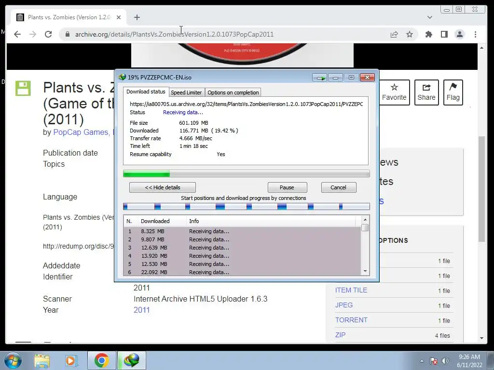Switch to the Speed Limiter tab
The height and width of the screenshot is (370, 494).
(x=186, y=92)
